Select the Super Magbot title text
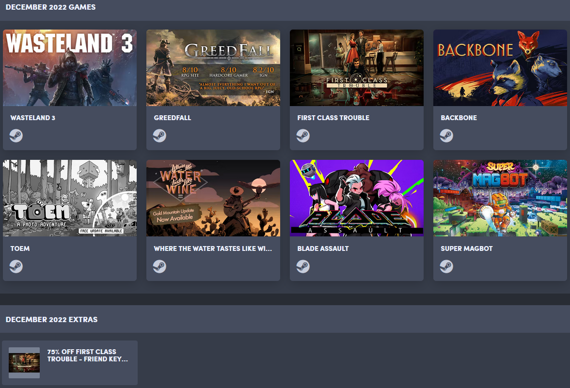The width and height of the screenshot is (570, 388). click(467, 248)
